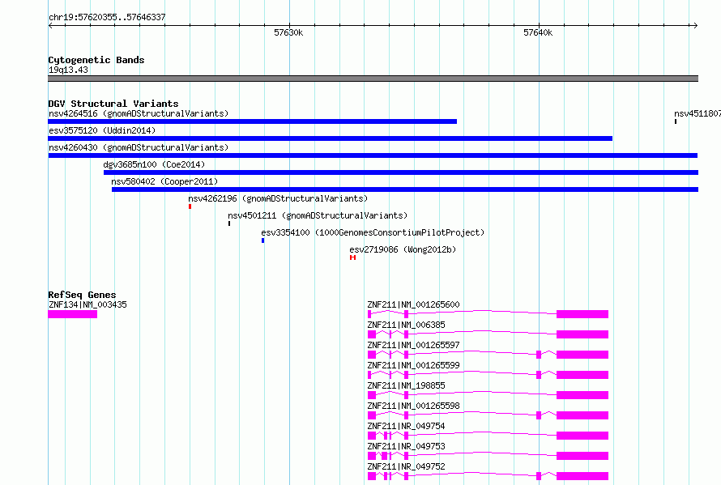The image size is (721, 485).
Task: Click the last exon of NM_198855
Action: pos(582,395)
